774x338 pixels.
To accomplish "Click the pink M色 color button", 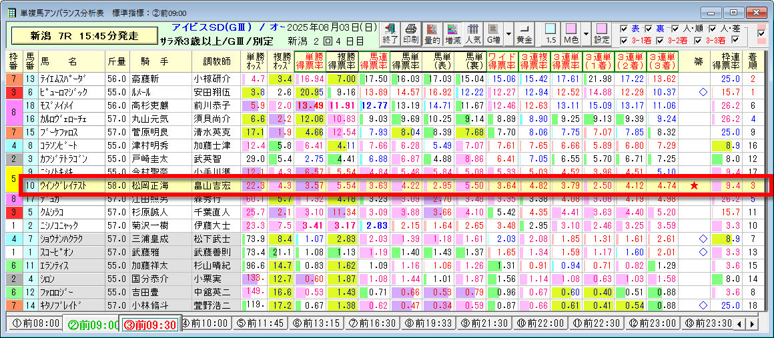I will (572, 34).
